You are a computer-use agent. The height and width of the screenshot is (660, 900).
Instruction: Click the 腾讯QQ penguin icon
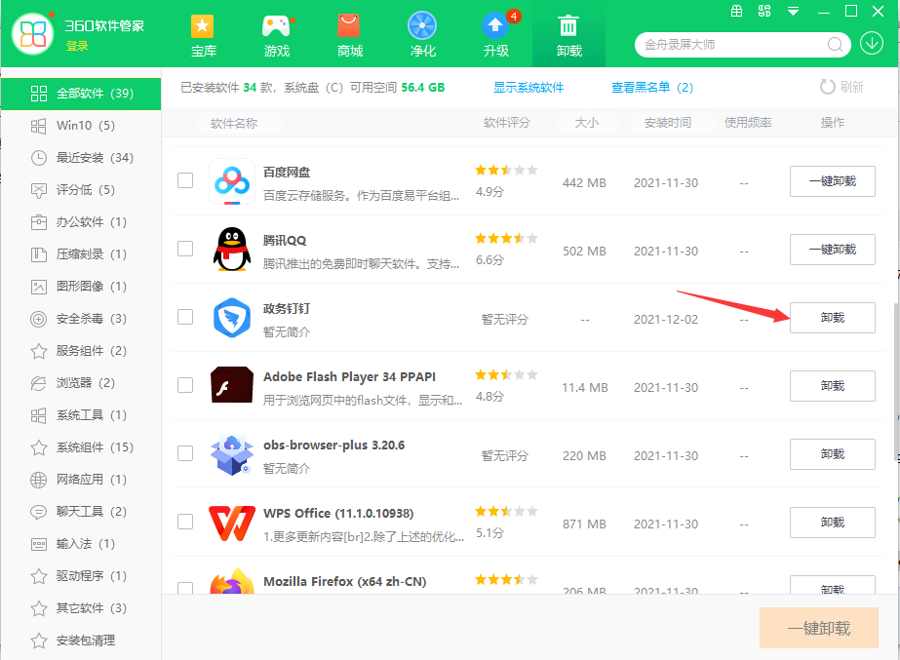pos(232,249)
